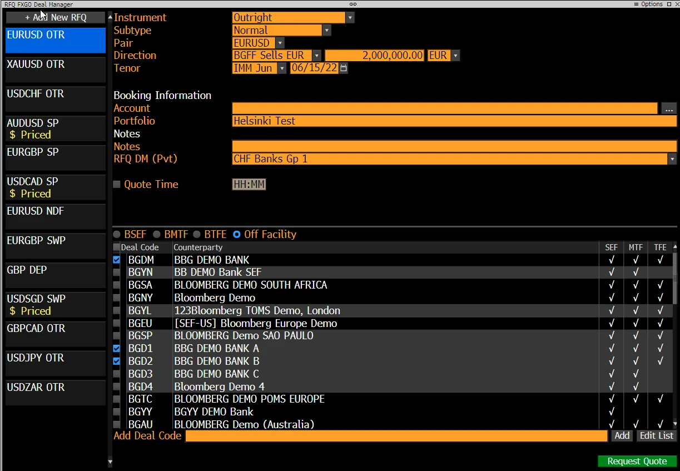Viewport: 680px width, 471px height.
Task: Open the EUR currency dropdown
Action: 455,56
